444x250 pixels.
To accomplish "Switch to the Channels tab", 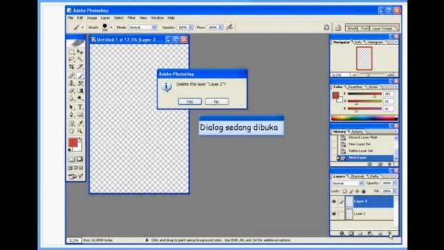I will coord(357,176).
